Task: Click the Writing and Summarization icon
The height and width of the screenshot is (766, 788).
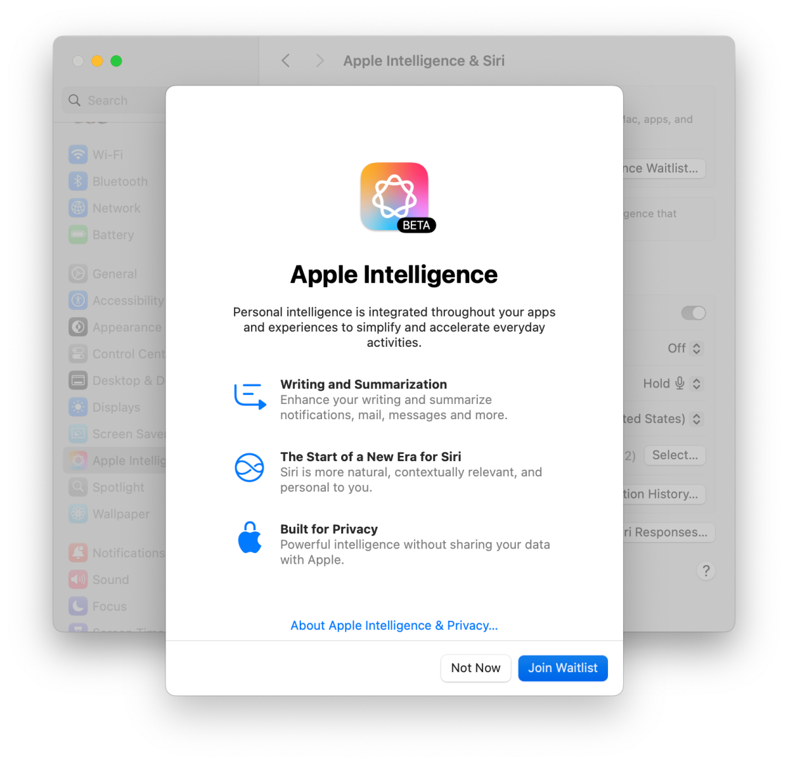Action: pyautogui.click(x=249, y=396)
